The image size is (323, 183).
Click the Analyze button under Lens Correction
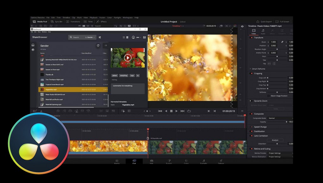coord(275,140)
